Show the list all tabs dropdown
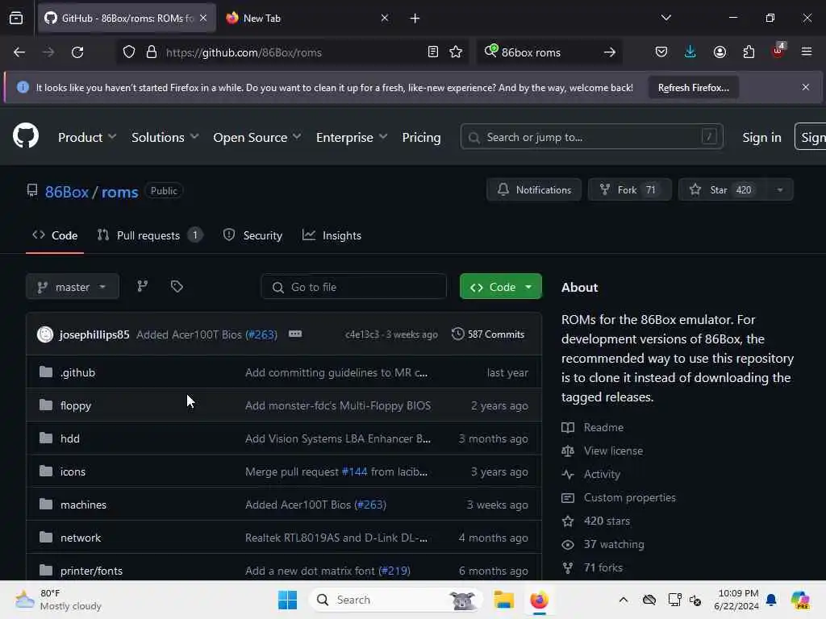826x619 pixels. 665,18
